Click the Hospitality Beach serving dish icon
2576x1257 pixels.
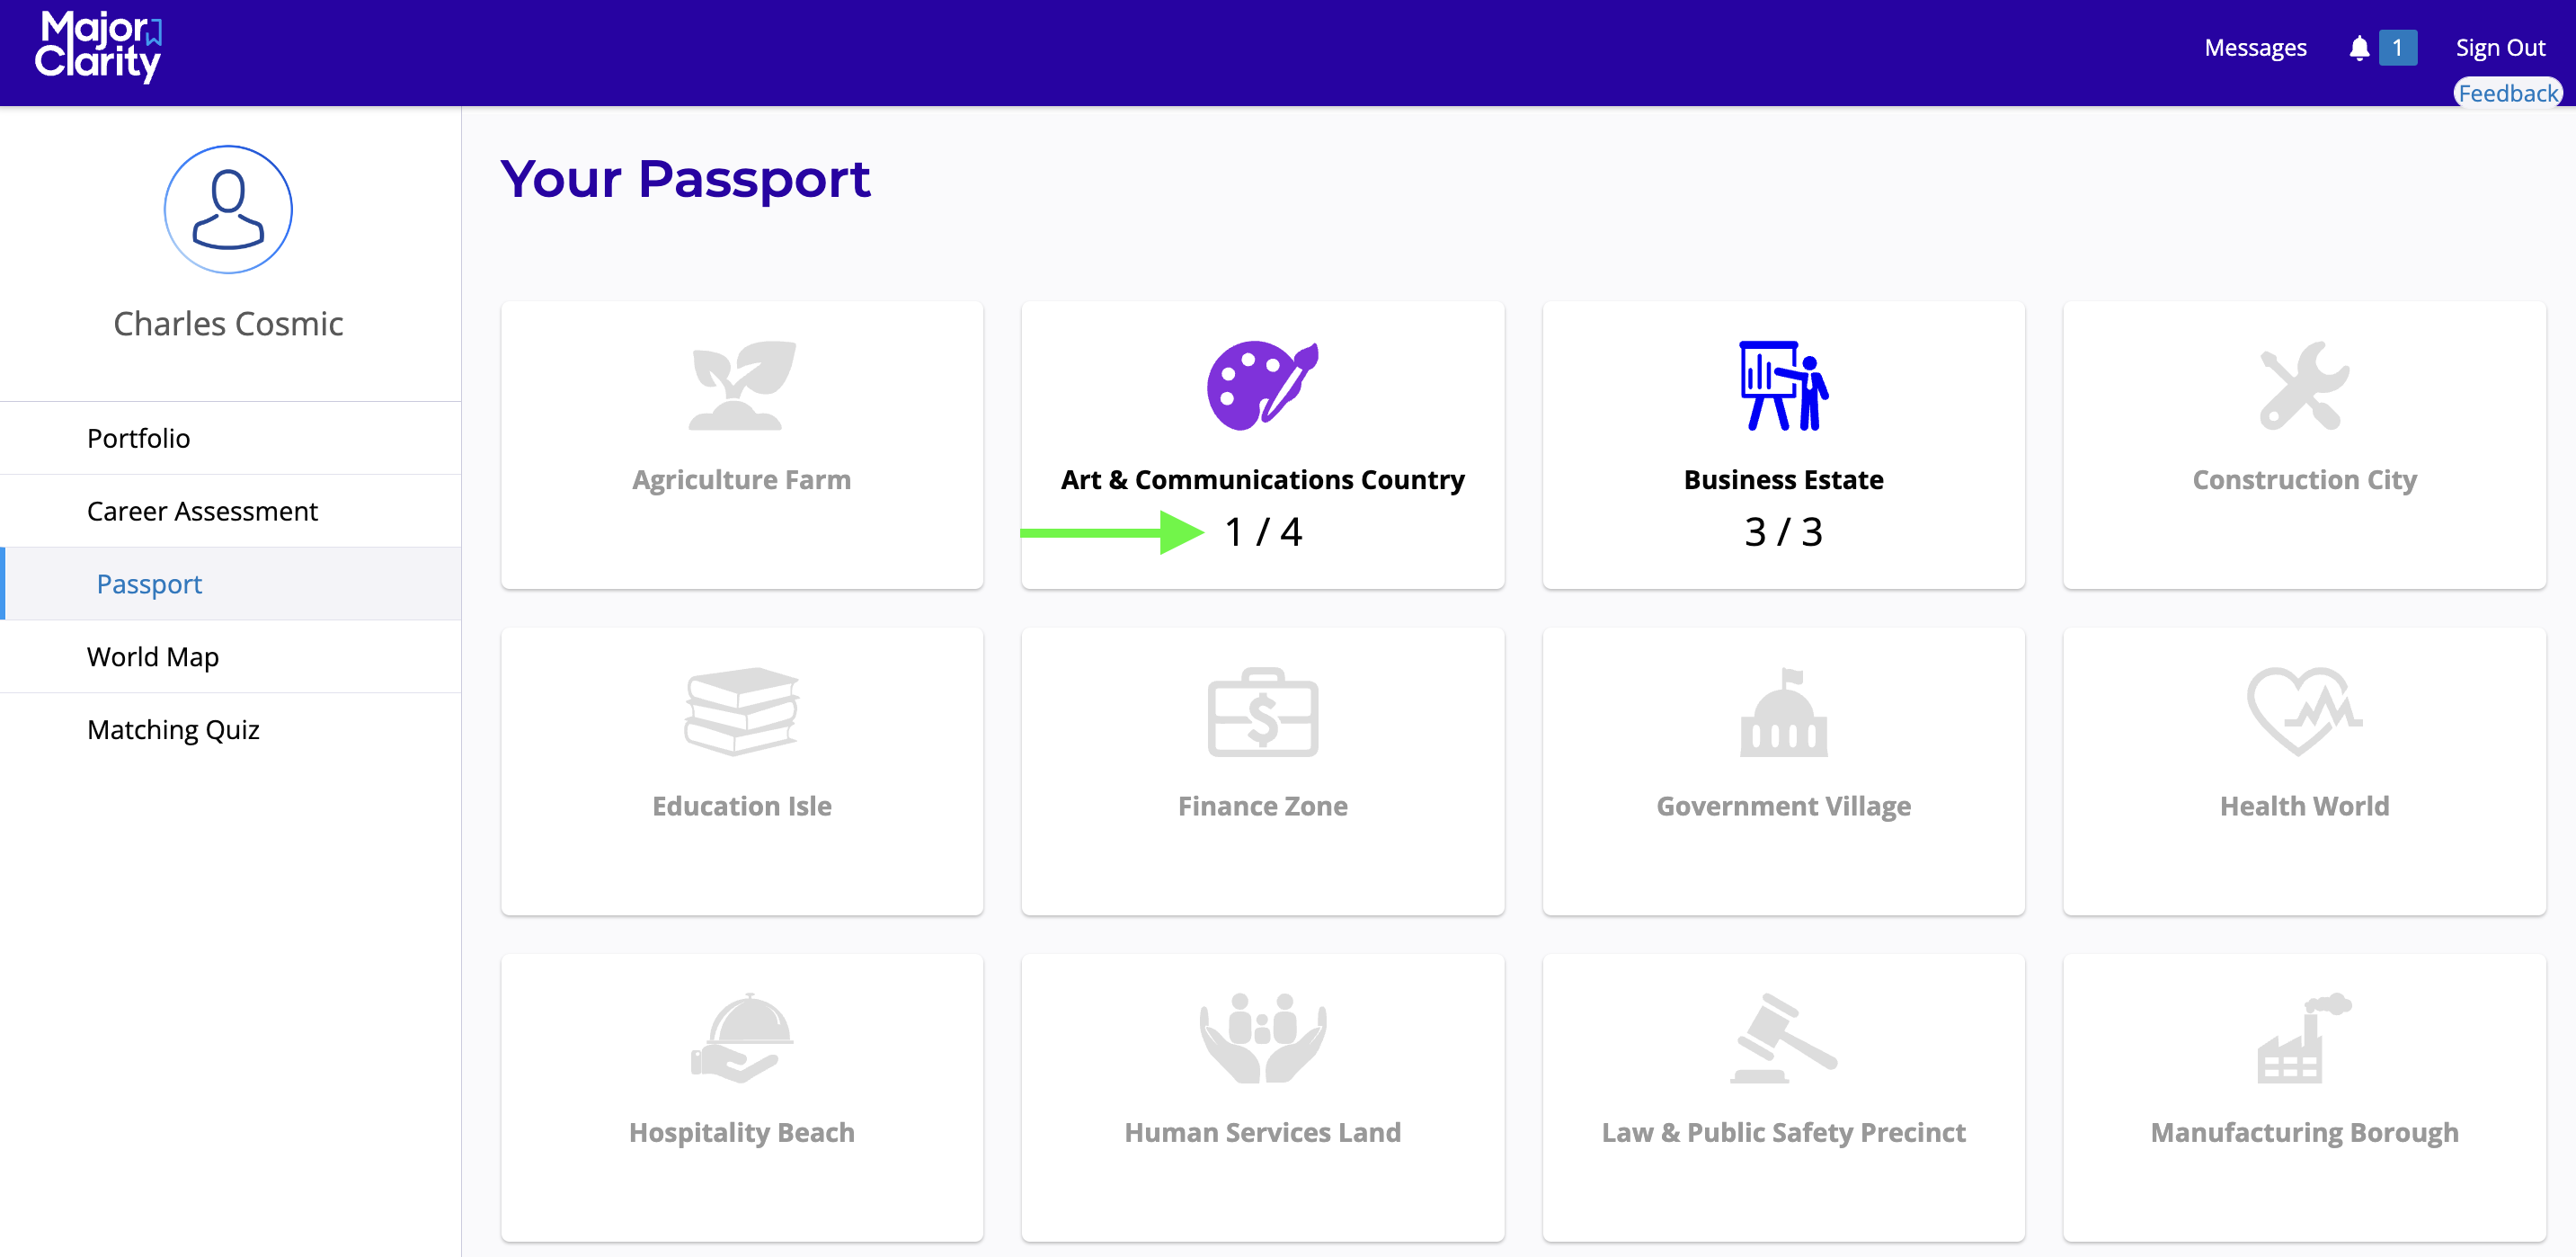pos(742,1038)
